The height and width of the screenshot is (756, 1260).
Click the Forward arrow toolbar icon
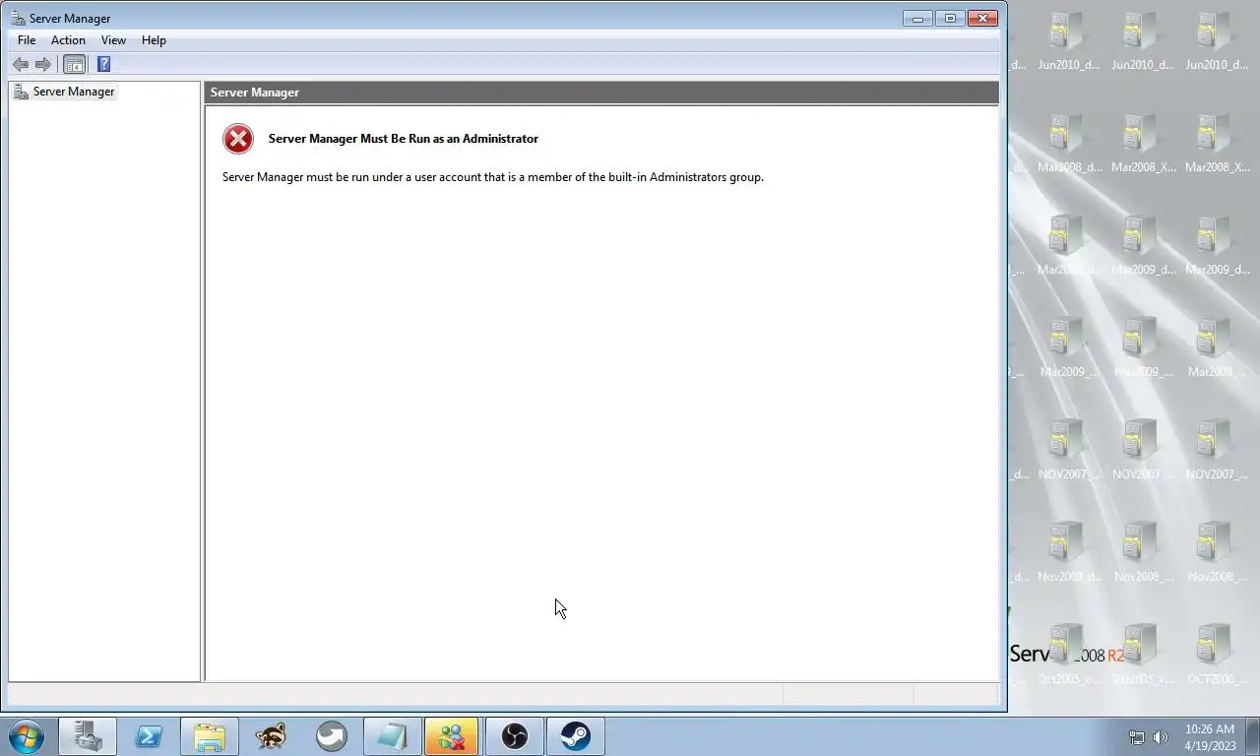click(x=43, y=64)
